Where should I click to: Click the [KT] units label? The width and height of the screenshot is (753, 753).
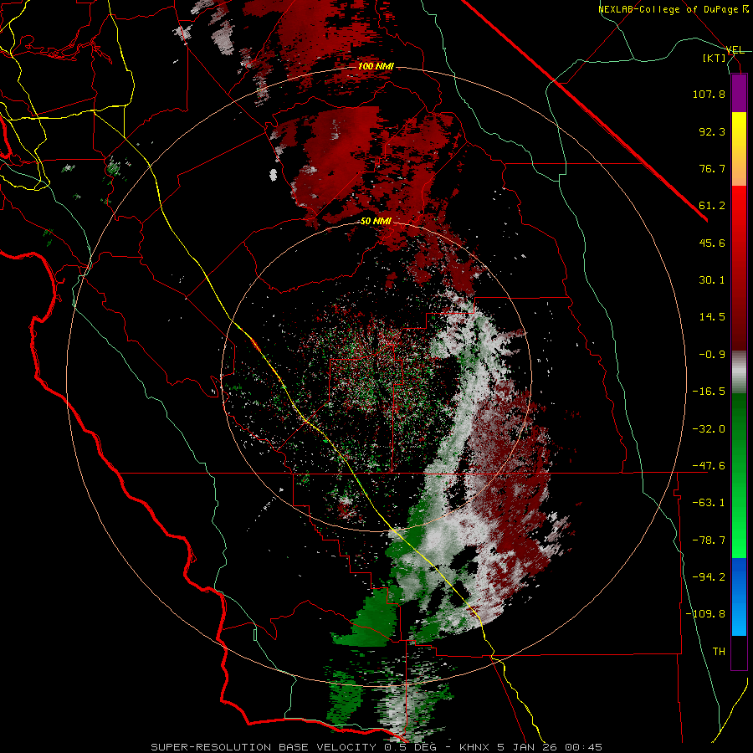point(715,58)
